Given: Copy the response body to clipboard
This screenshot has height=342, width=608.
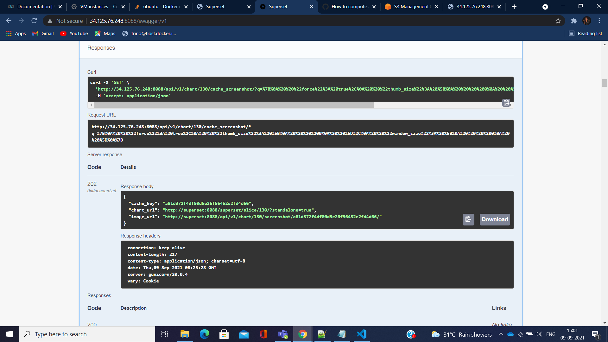Looking at the screenshot, I should [x=468, y=219].
